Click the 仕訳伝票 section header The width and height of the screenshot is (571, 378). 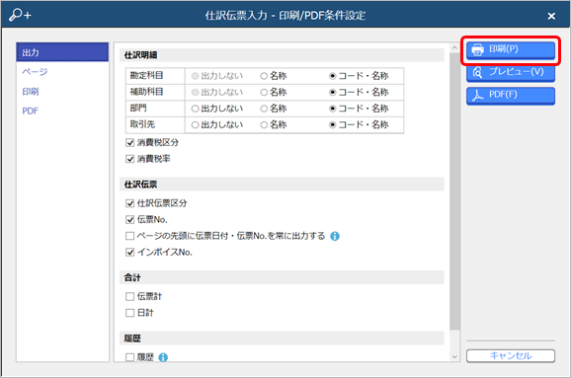(282, 185)
